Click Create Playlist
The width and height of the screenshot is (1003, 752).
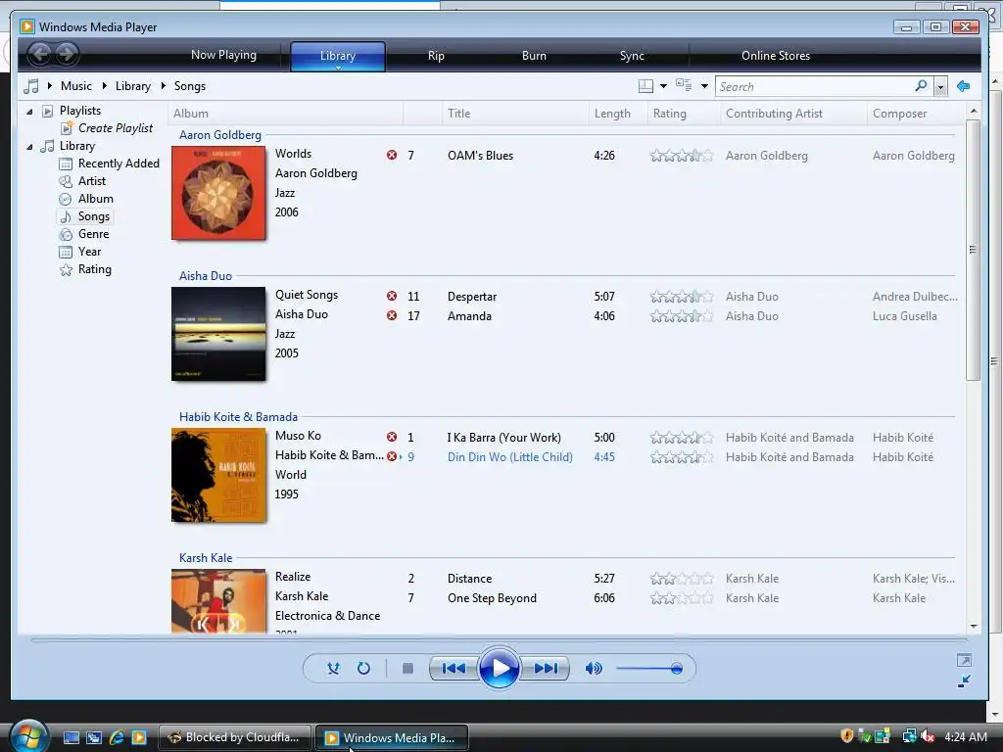(116, 128)
